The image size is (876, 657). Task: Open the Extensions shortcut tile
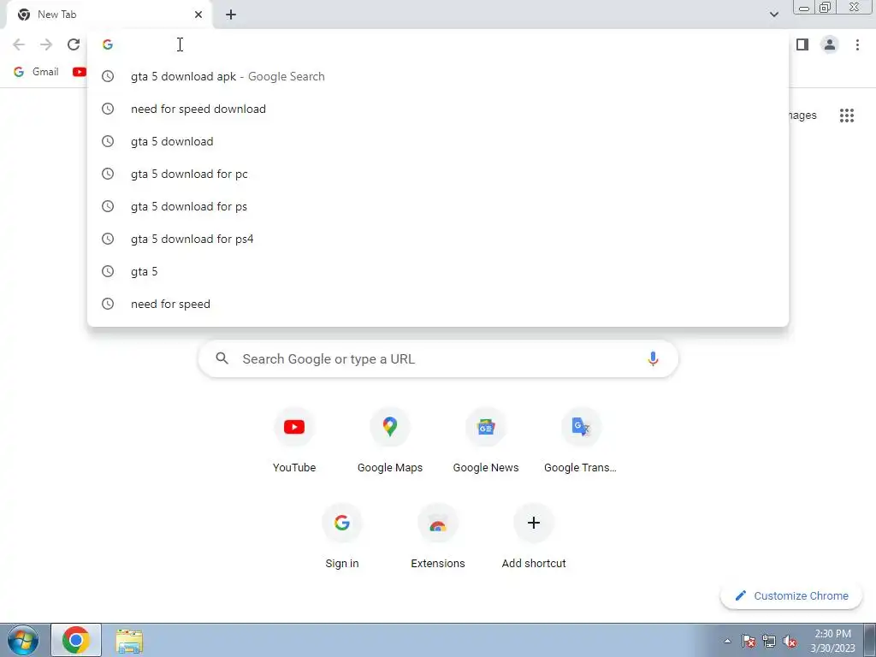(x=438, y=536)
